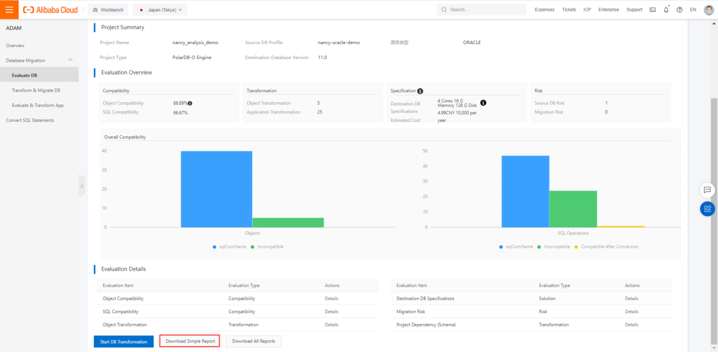Screen dimensions: 718x352
Task: Open the ICP menu
Action: [588, 10]
